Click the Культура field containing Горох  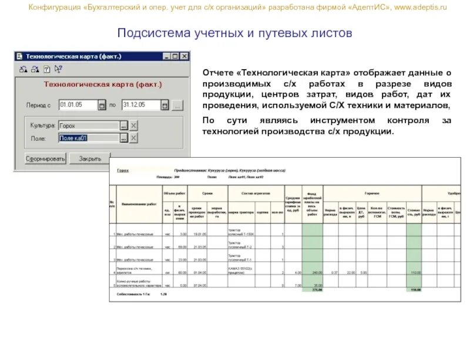[x=89, y=126]
